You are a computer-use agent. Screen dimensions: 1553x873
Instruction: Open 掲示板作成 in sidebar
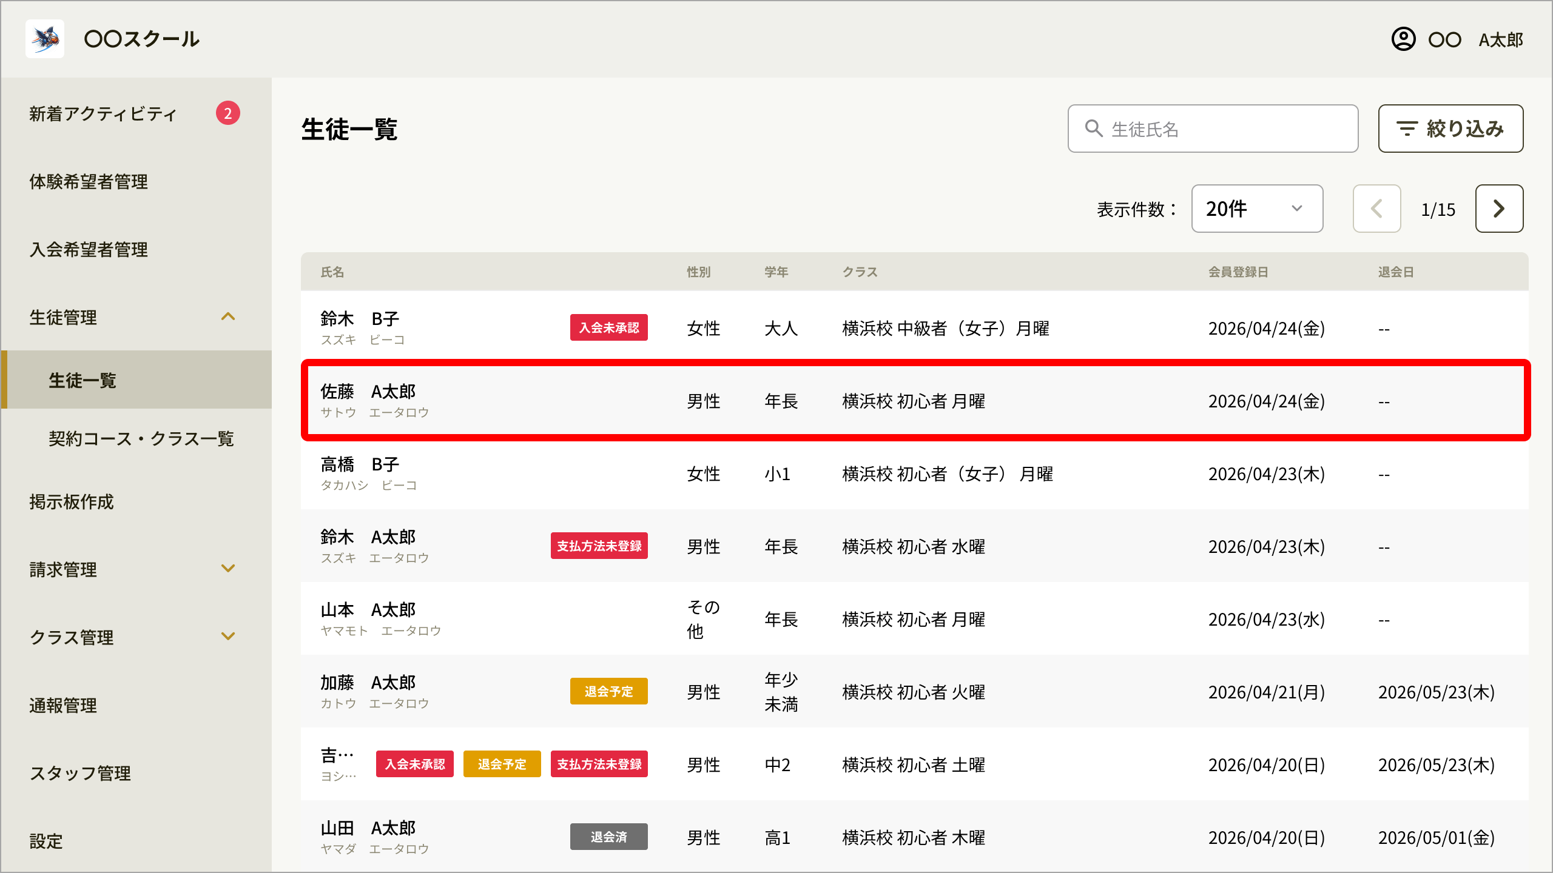(72, 501)
